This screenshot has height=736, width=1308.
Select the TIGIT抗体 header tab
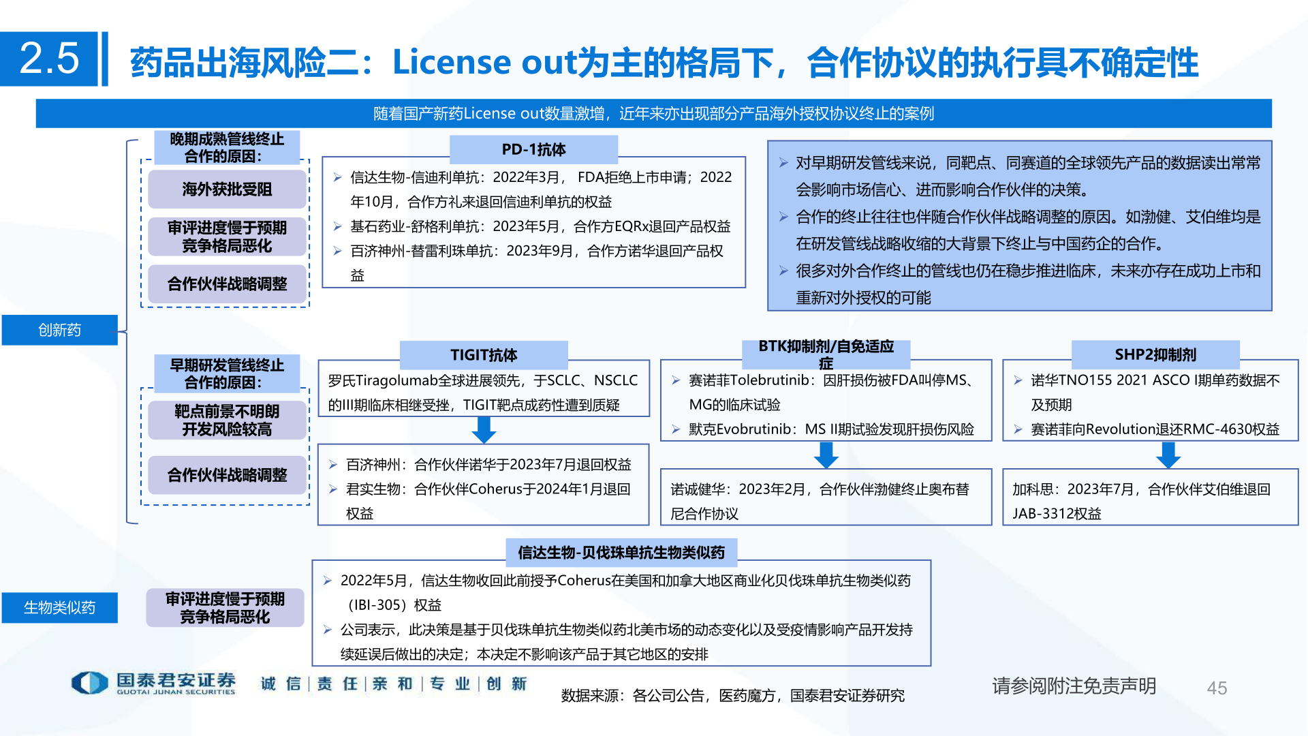click(484, 354)
